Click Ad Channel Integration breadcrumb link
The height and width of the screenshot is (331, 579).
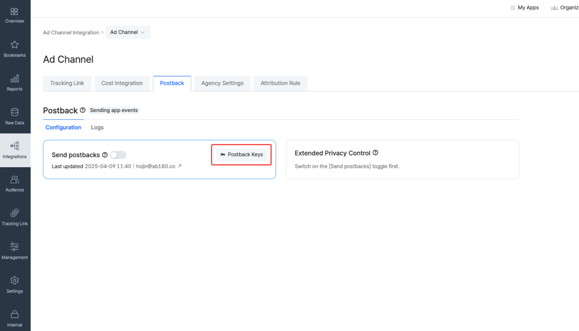pyautogui.click(x=71, y=33)
